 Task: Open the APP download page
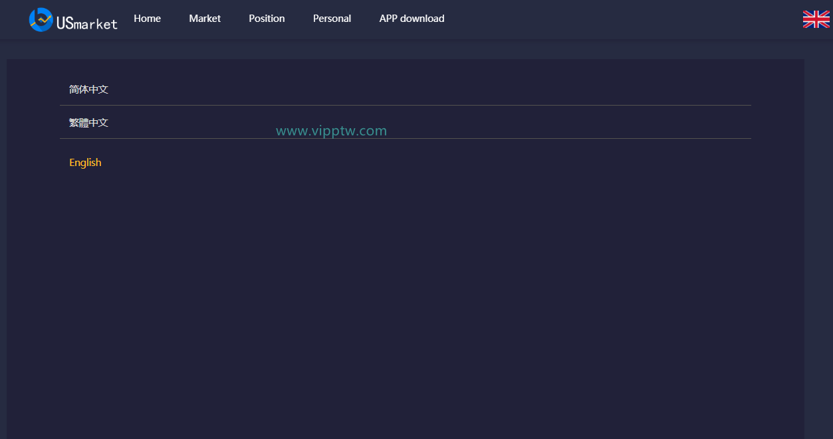click(x=412, y=19)
